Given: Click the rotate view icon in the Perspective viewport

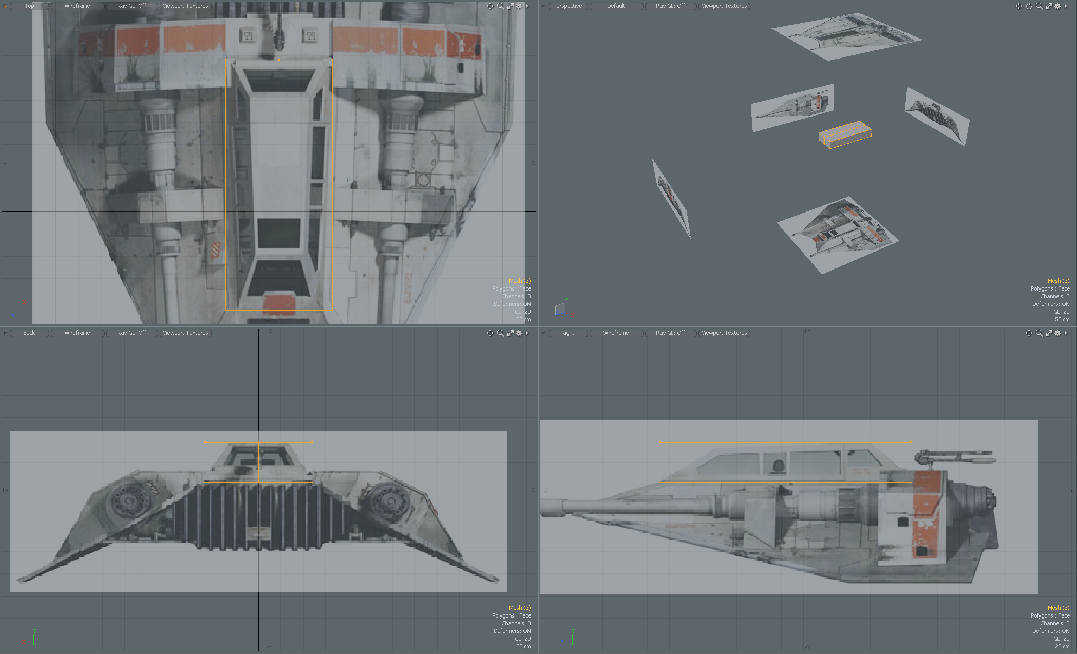Looking at the screenshot, I should coord(1029,6).
